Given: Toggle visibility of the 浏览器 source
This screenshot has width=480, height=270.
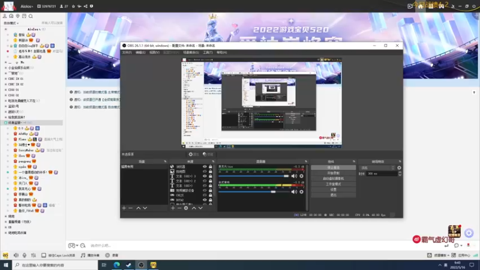Looking at the screenshot, I should click(205, 167).
